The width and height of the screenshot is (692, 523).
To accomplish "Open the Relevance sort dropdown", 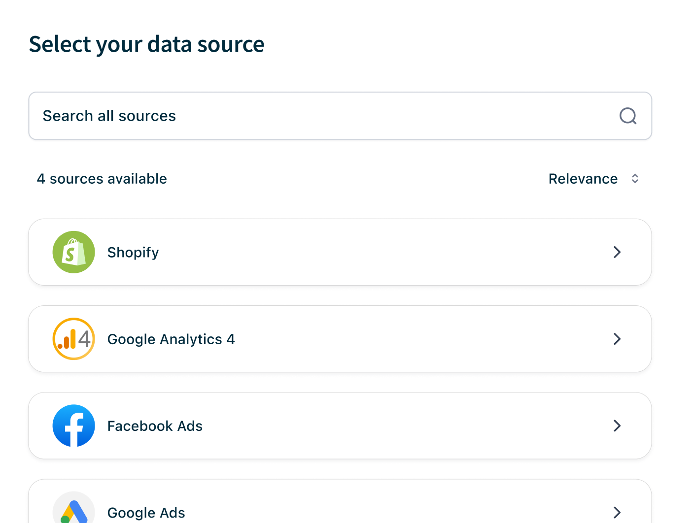I will coord(583,179).
